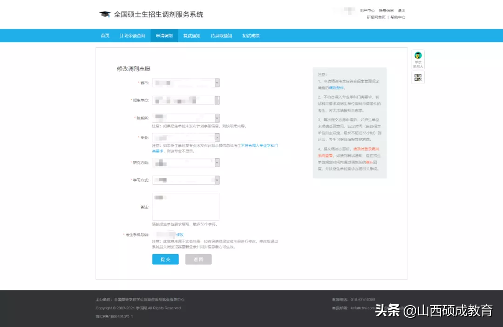Screen dimensions: 503x327
Task: Click the gray 返回 back button
Action: (198, 259)
